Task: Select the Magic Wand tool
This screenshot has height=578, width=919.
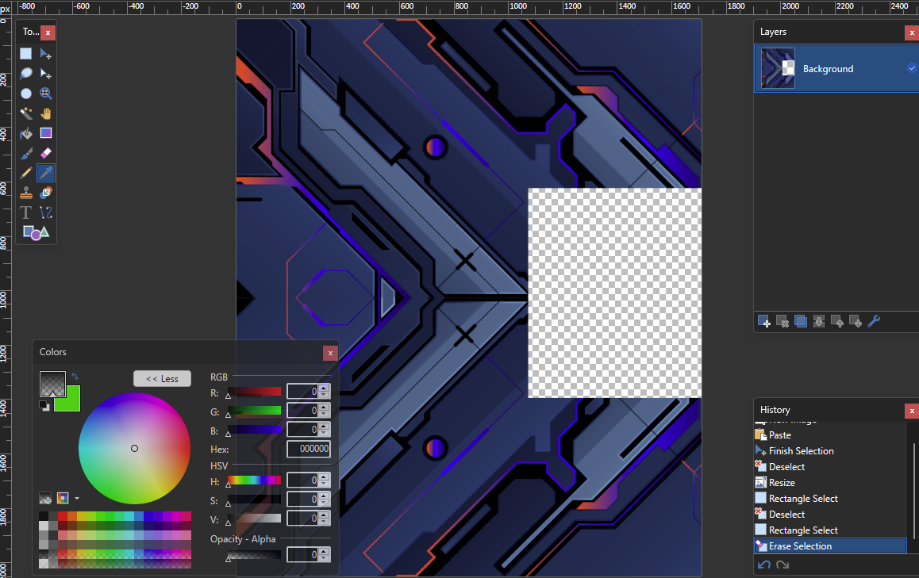Action: click(x=25, y=113)
